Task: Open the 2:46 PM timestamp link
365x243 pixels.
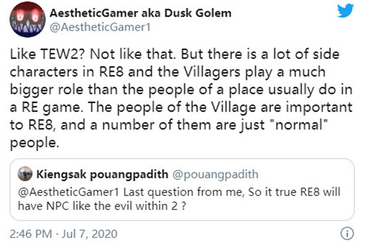Action: 31,234
